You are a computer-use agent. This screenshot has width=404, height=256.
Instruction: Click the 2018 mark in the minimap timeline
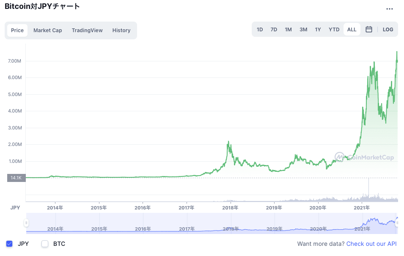click(230, 228)
